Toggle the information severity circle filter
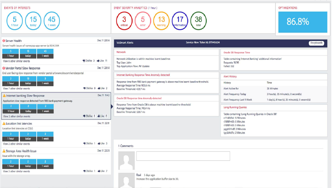Screen dimensions: 334x188 180,20
